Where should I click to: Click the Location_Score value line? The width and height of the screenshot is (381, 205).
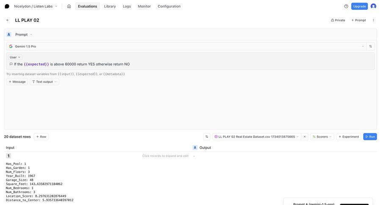pyautogui.click(x=36, y=196)
